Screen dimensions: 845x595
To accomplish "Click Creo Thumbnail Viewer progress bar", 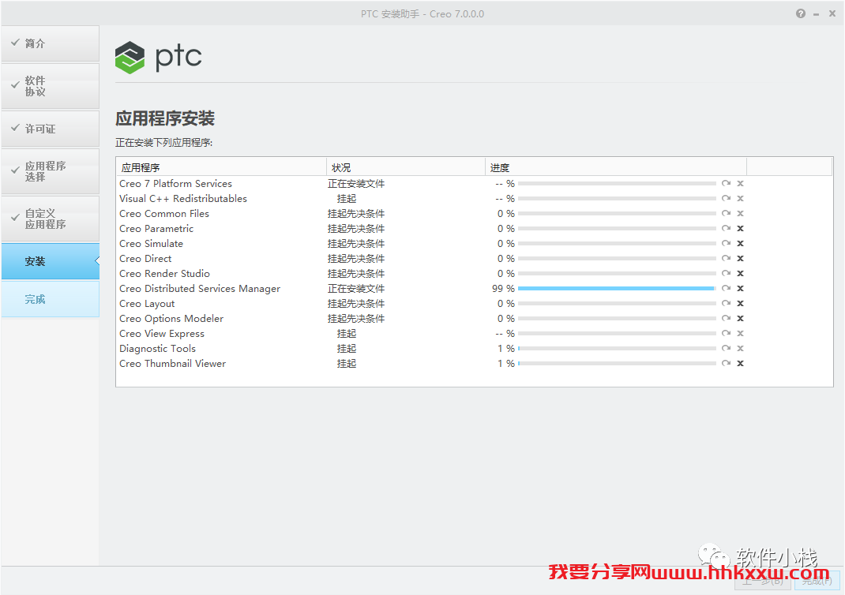I will (x=617, y=364).
